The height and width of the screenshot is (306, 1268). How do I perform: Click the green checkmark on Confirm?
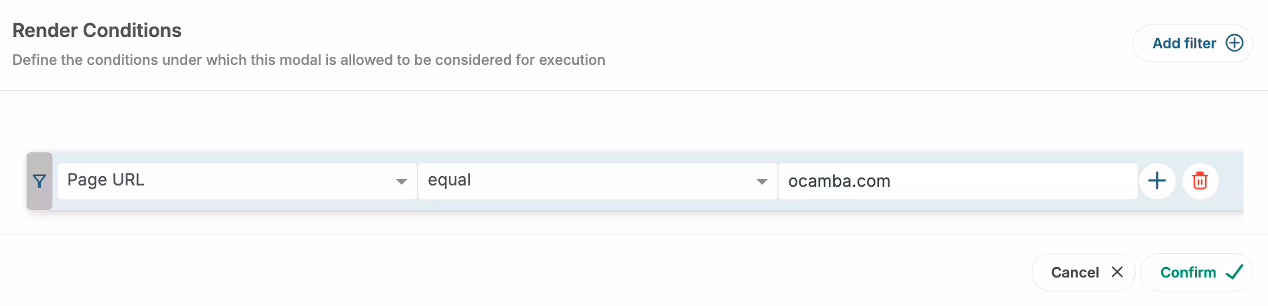click(1234, 272)
